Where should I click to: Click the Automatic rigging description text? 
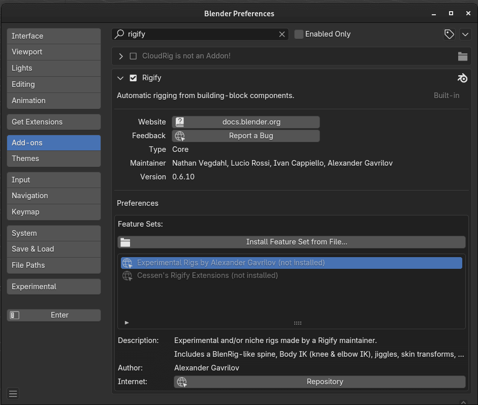click(x=205, y=96)
